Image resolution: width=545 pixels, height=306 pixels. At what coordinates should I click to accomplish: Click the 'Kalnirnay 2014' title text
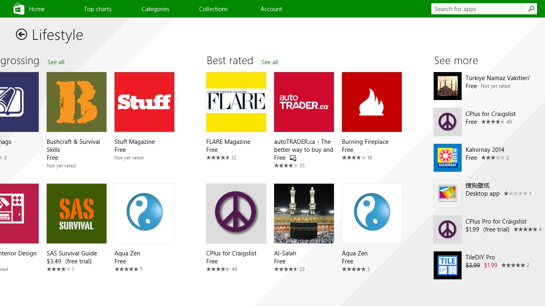pyautogui.click(x=485, y=150)
